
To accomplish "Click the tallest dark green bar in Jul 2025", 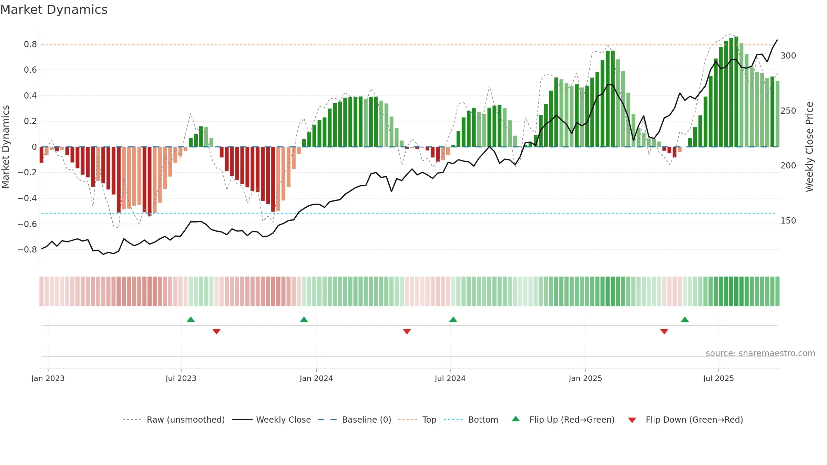I will click(x=736, y=92).
